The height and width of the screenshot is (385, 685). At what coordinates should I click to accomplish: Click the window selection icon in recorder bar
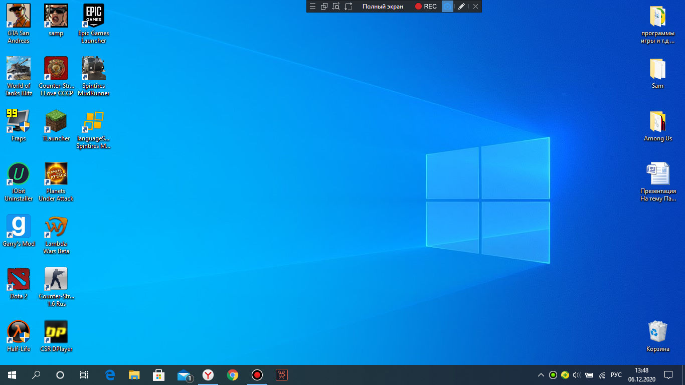click(324, 7)
